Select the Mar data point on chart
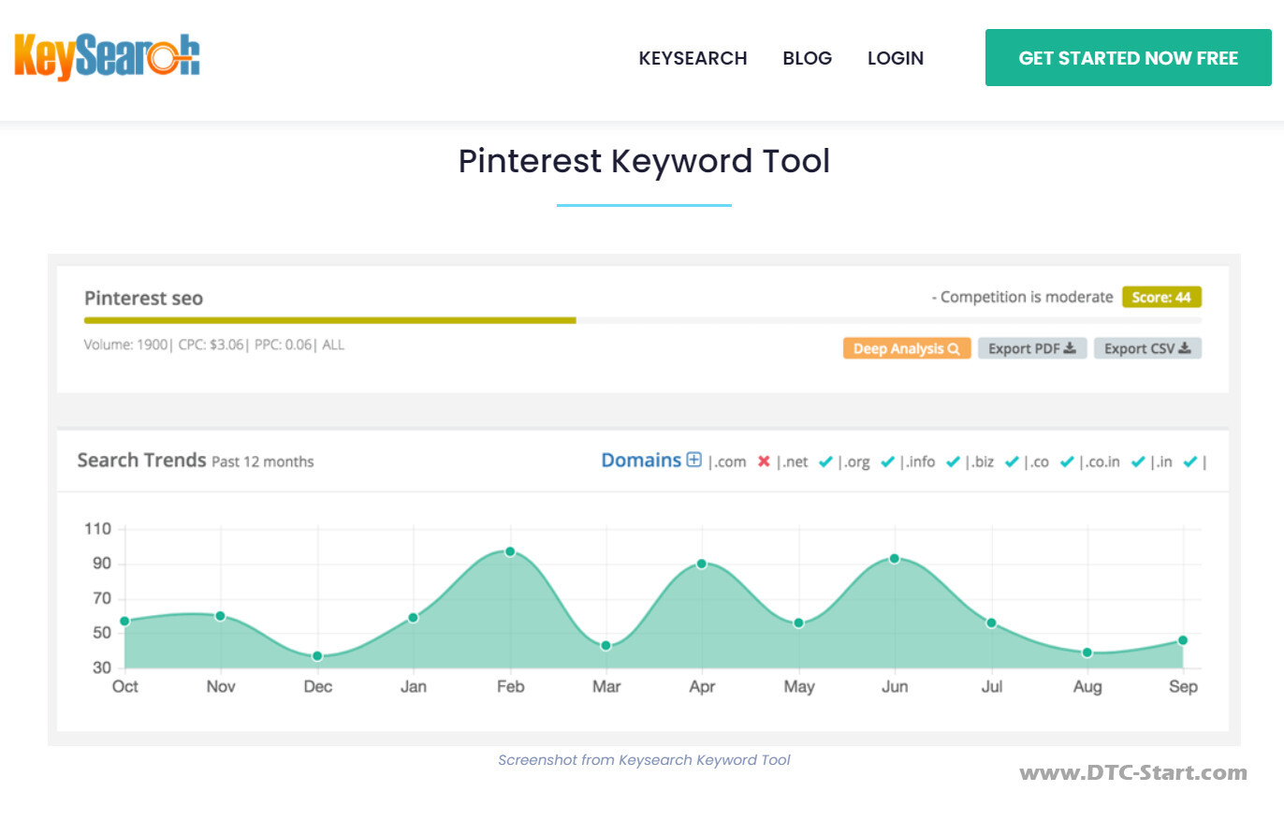Screen dimensions: 1284x821 click(x=606, y=645)
